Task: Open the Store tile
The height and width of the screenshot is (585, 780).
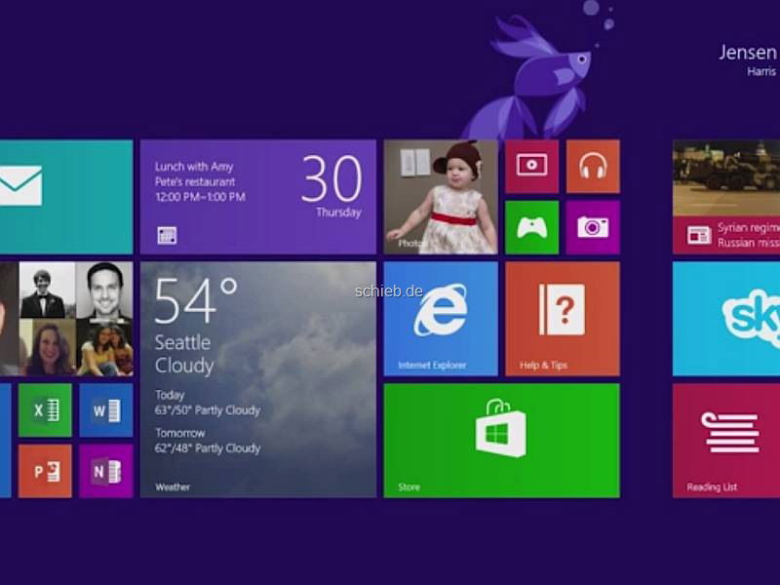Action: (502, 441)
